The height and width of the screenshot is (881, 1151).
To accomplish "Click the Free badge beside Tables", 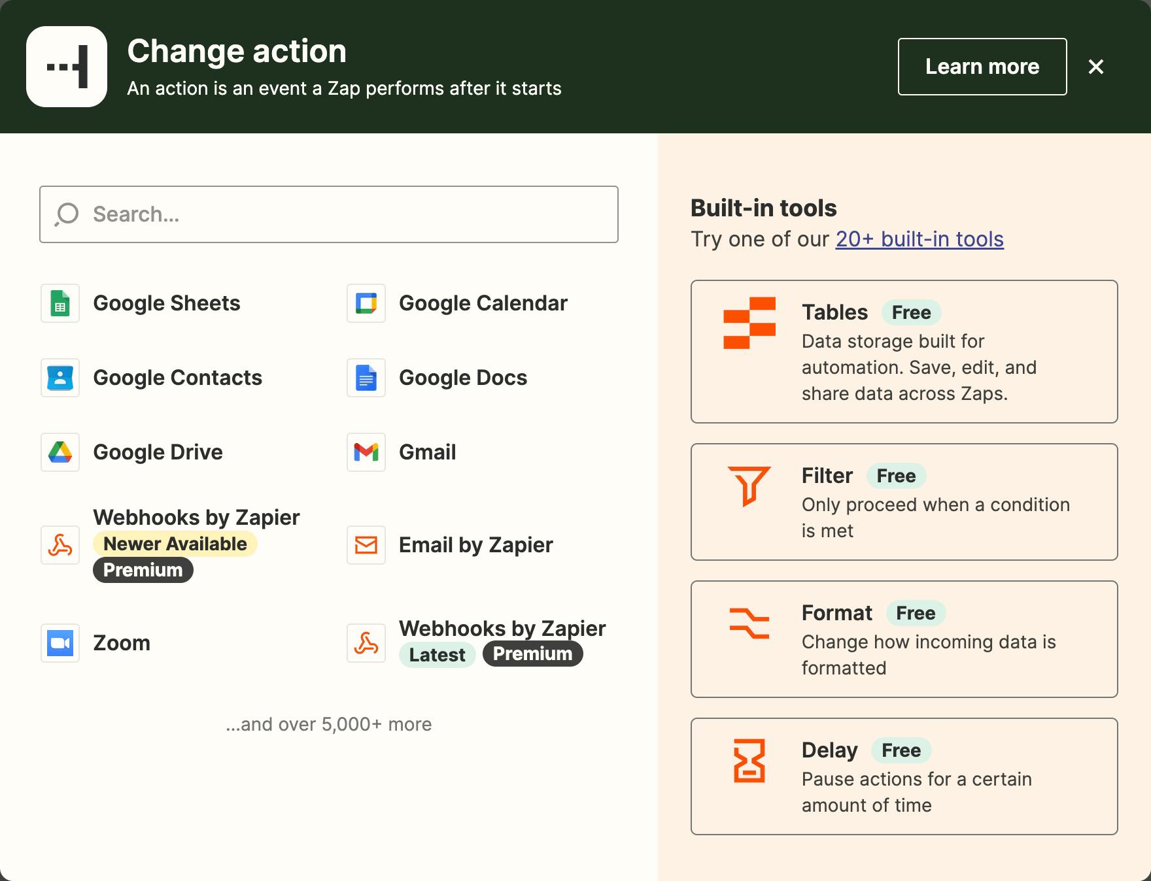I will coord(912,312).
